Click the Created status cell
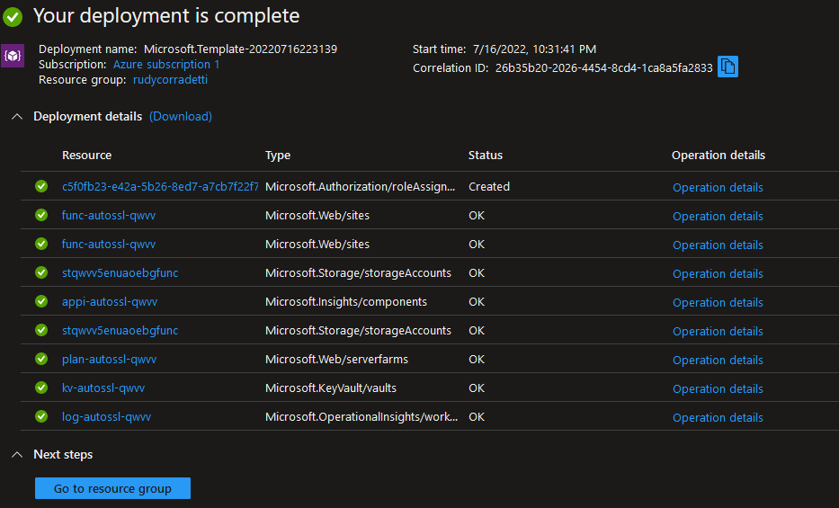Screen dimensions: 839x508 pos(489,187)
